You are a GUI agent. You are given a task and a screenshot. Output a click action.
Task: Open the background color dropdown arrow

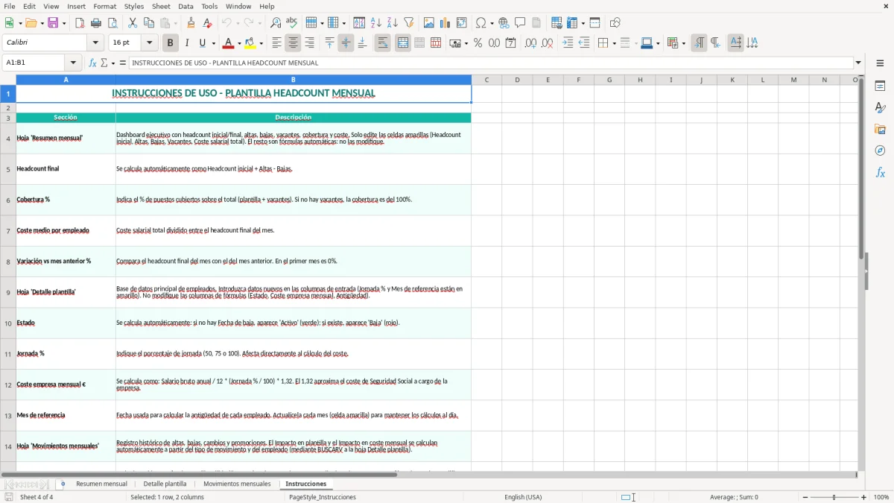pos(261,43)
